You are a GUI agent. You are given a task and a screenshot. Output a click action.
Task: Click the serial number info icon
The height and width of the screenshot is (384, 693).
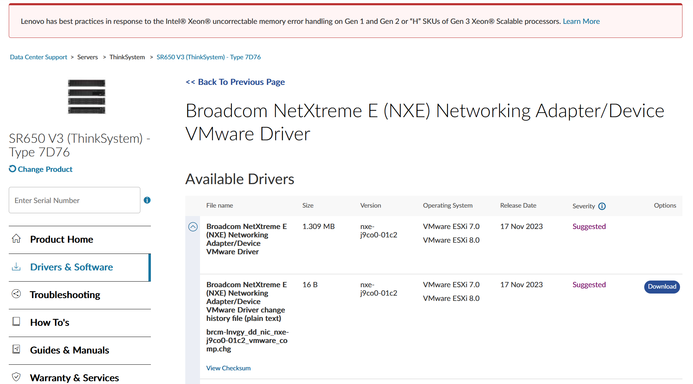pyautogui.click(x=147, y=200)
